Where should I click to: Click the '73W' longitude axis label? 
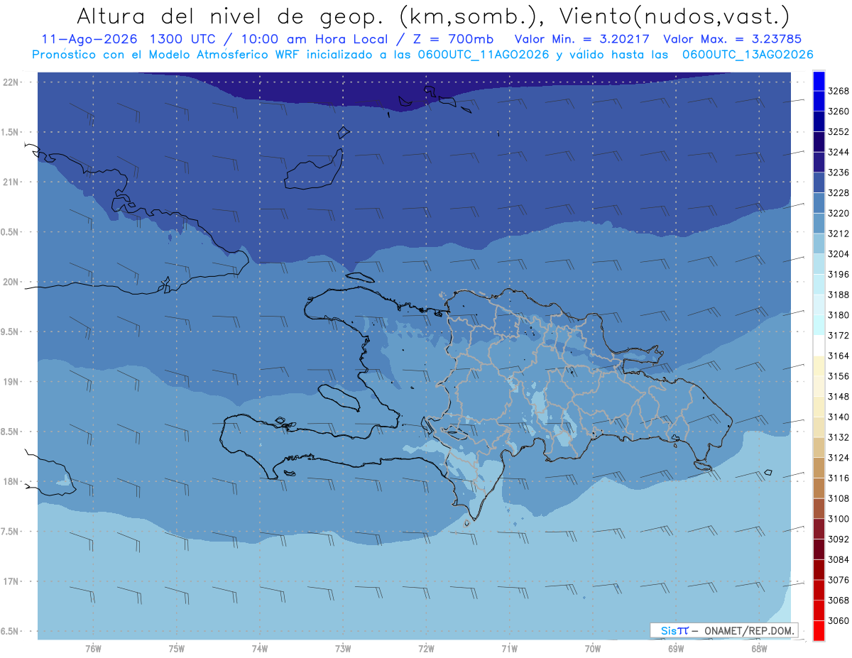pos(343,648)
